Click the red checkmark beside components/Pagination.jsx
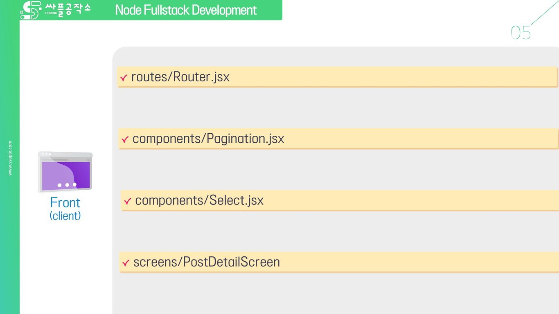This screenshot has width=559, height=314. pyautogui.click(x=125, y=139)
